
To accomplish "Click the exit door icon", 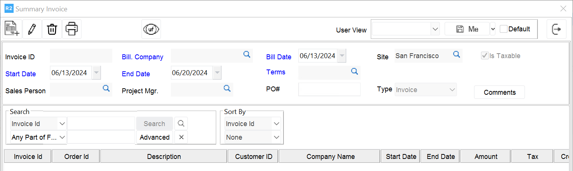I will [x=556, y=29].
